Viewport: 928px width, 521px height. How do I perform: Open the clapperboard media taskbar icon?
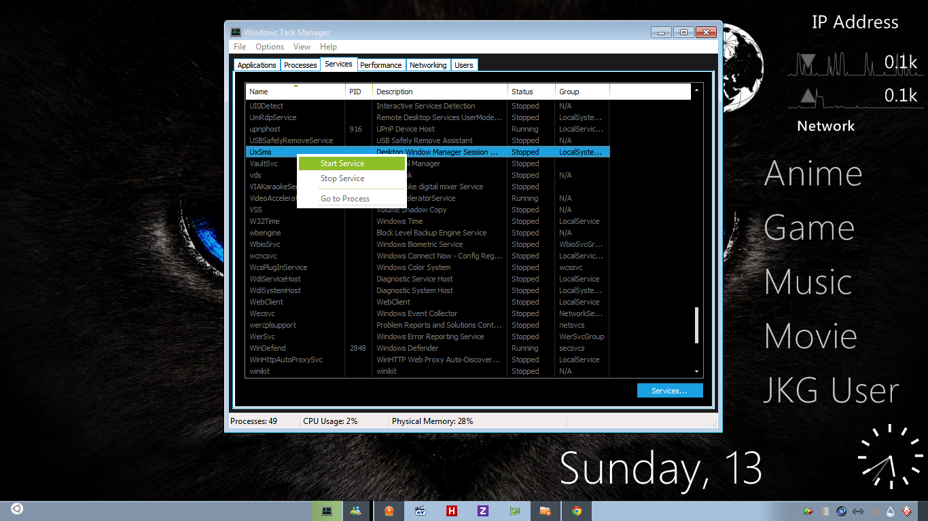(421, 512)
